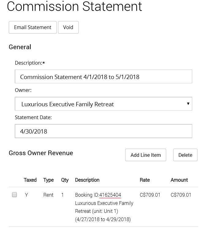
Task: Click the Email Statement button
Action: [33, 27]
